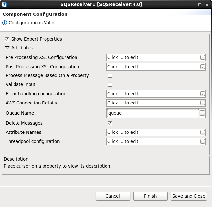Image resolution: width=212 pixels, height=207 pixels.
Task: Select the Validate input label
Action: [x=20, y=84]
